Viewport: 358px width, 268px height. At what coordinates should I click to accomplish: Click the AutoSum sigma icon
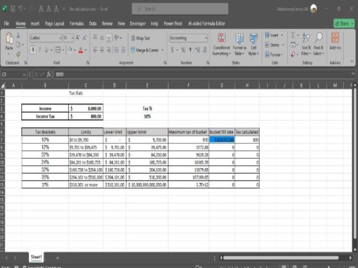(x=293, y=35)
